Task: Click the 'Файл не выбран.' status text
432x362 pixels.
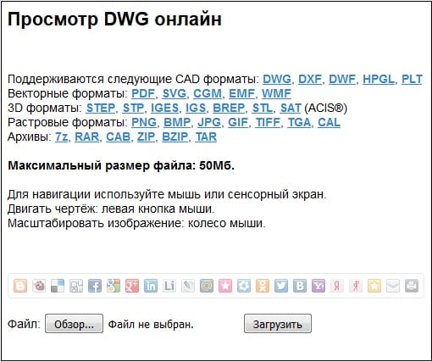Action: 151,324
